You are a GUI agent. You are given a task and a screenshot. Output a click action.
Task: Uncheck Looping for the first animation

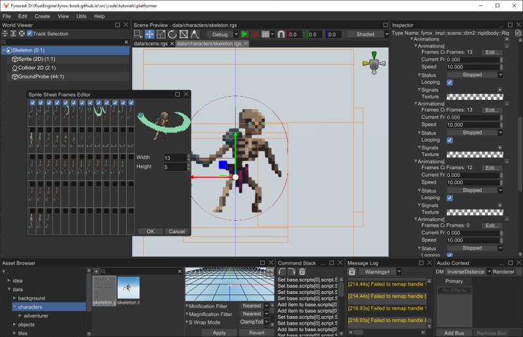point(450,82)
